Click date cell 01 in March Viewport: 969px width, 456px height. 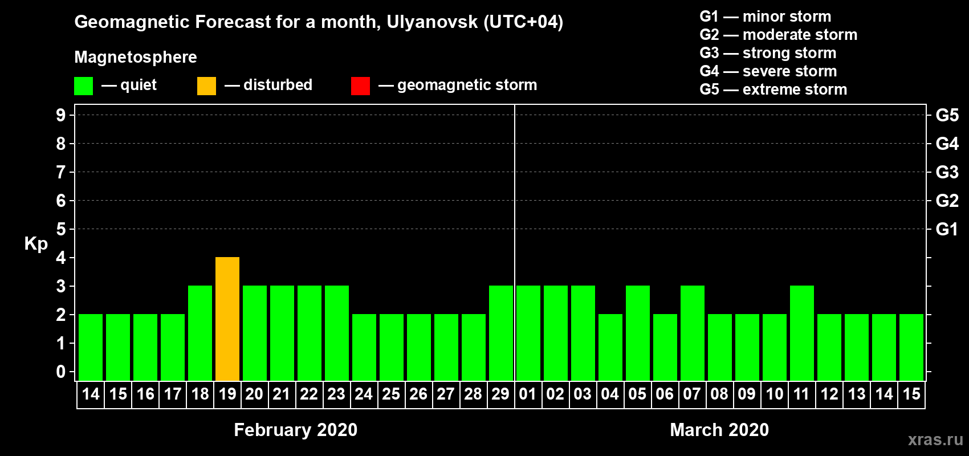click(528, 394)
